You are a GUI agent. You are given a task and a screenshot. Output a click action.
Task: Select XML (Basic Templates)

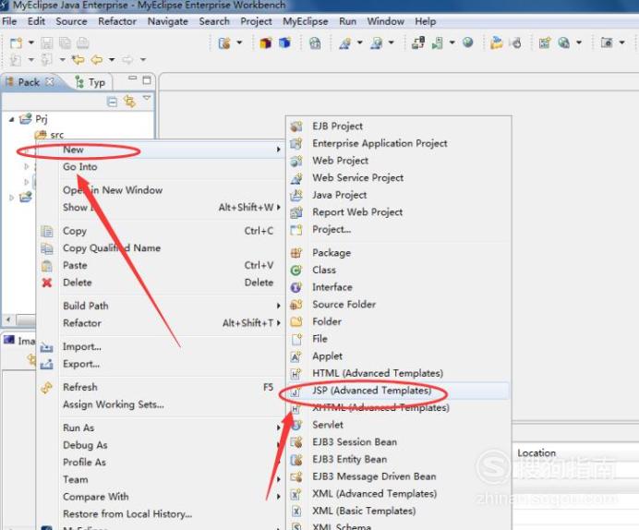[399, 511]
